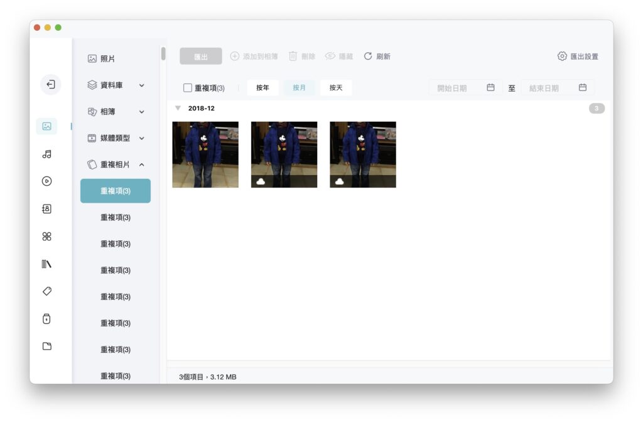Image resolution: width=643 pixels, height=423 pixels.
Task: Click the 2018-12 group heading
Action: [202, 108]
